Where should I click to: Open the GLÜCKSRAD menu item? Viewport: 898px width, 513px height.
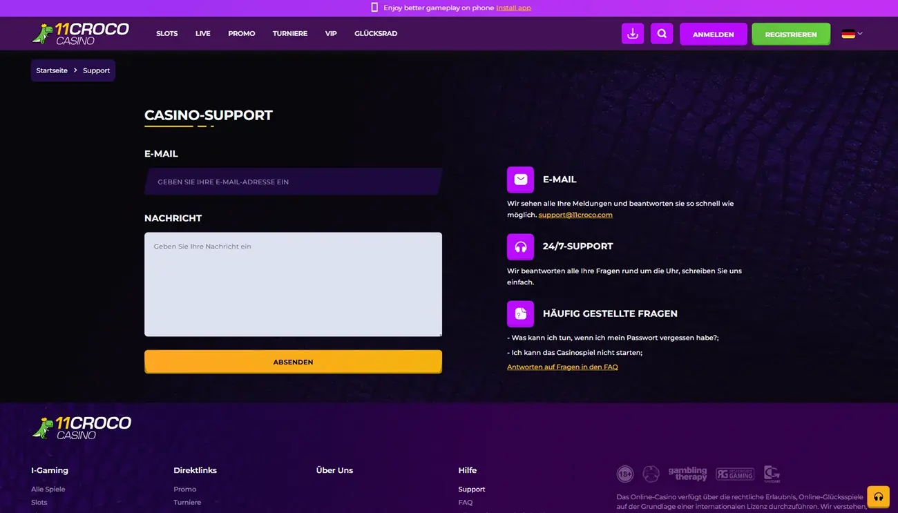tap(376, 33)
